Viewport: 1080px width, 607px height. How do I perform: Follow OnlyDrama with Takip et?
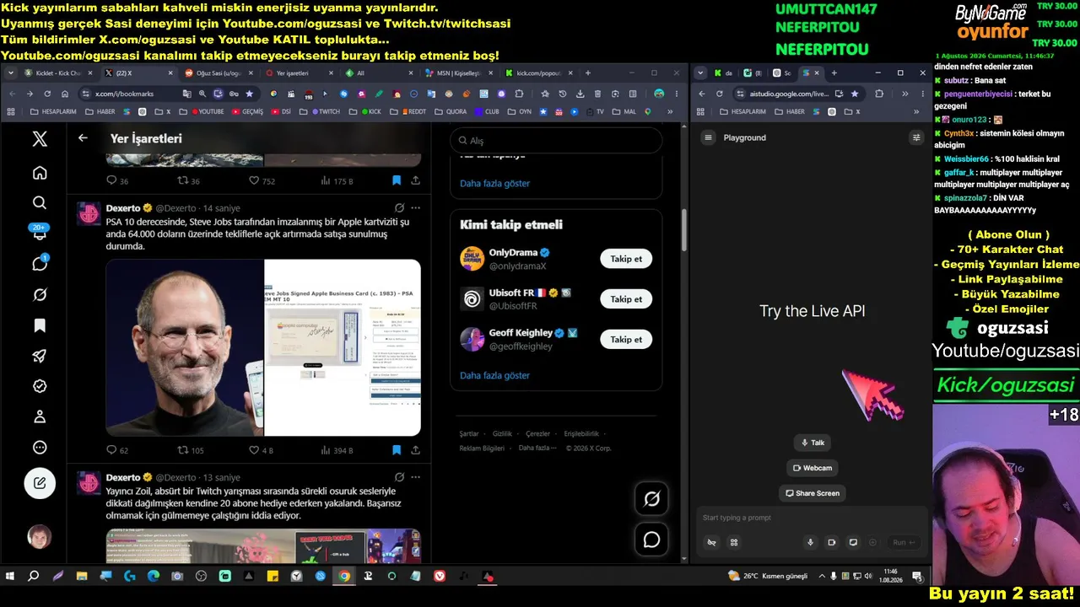[x=626, y=259]
